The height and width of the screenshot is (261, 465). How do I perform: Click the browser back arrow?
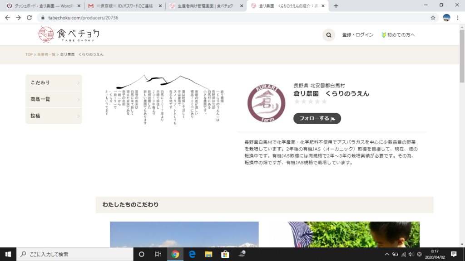[x=7, y=18]
